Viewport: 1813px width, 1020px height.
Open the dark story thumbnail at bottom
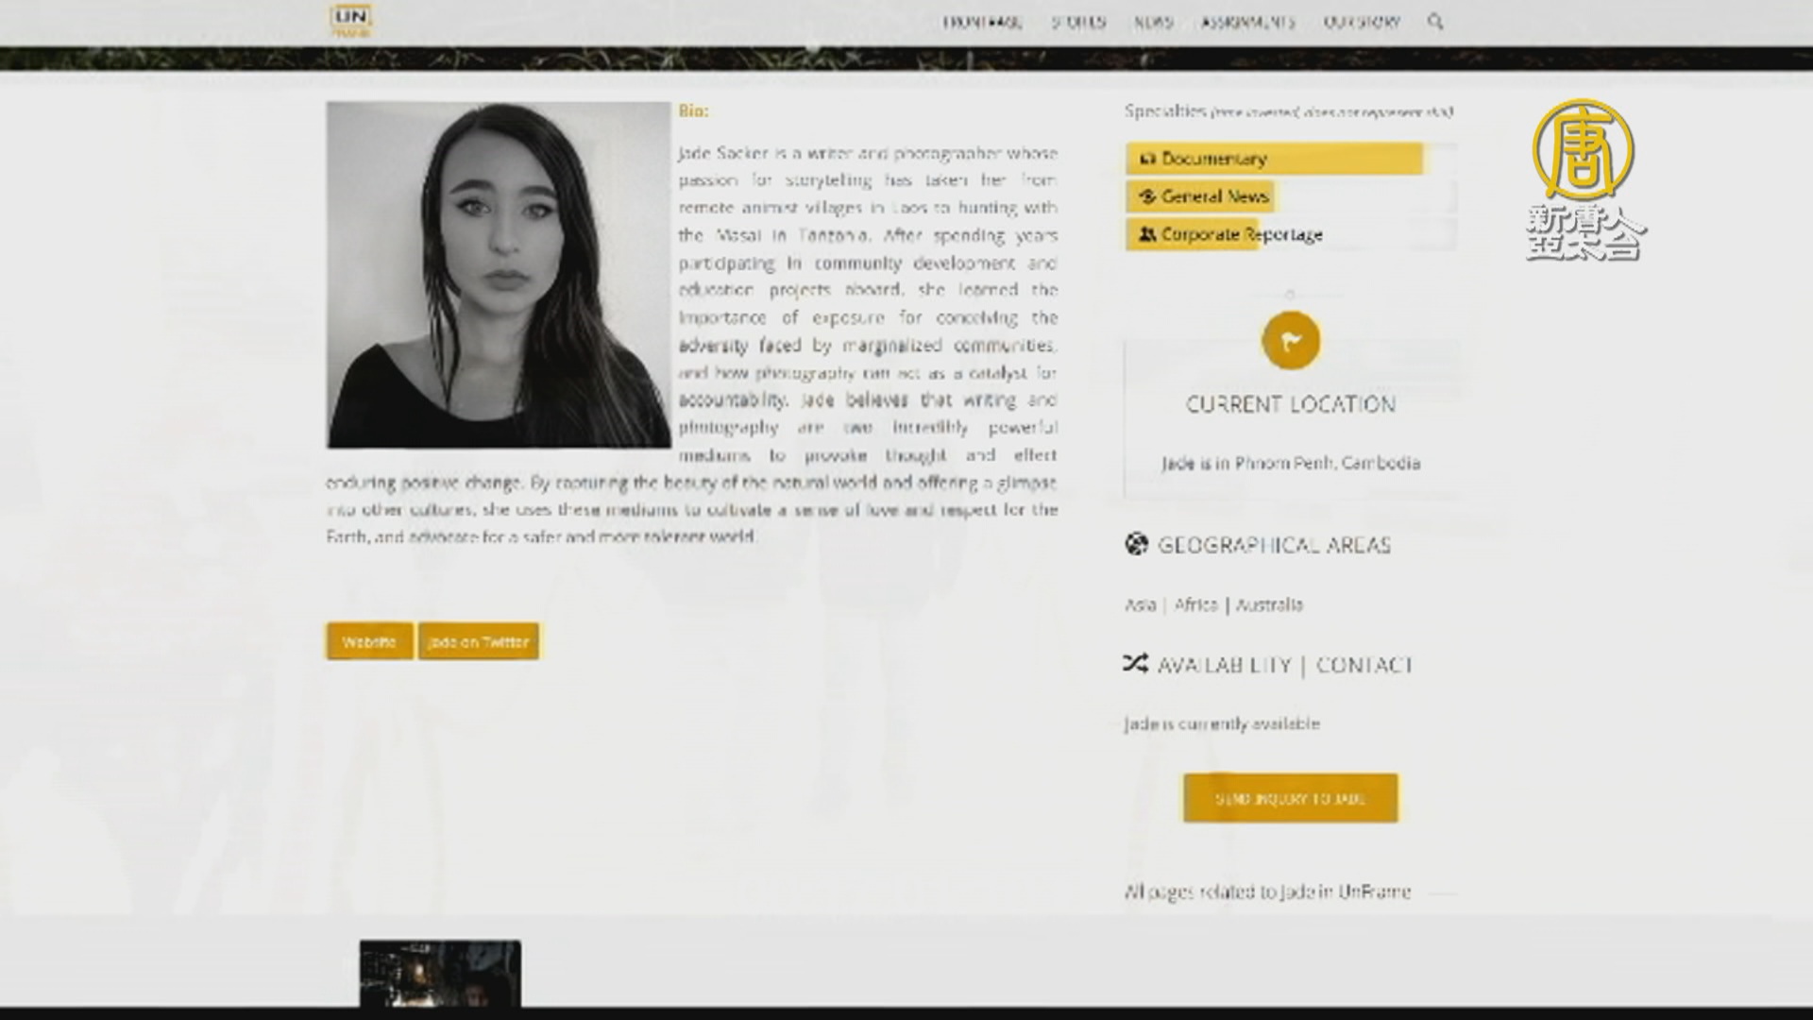[440, 973]
